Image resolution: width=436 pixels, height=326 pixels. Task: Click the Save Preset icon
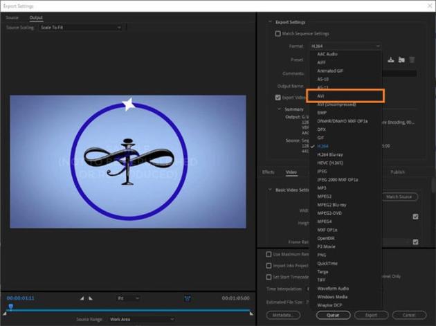tap(391, 60)
